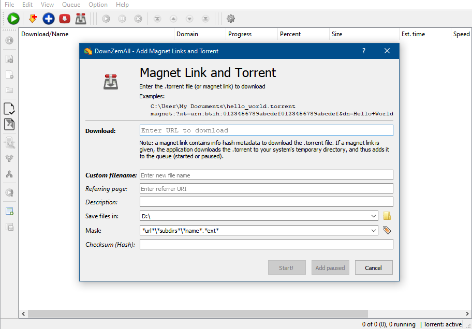Click the Move down toolbar icon
Image resolution: width=472 pixels, height=329 pixels.
pyautogui.click(x=189, y=19)
